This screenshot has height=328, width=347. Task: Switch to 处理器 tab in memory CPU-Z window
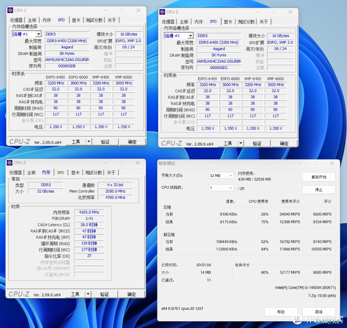coord(15,172)
